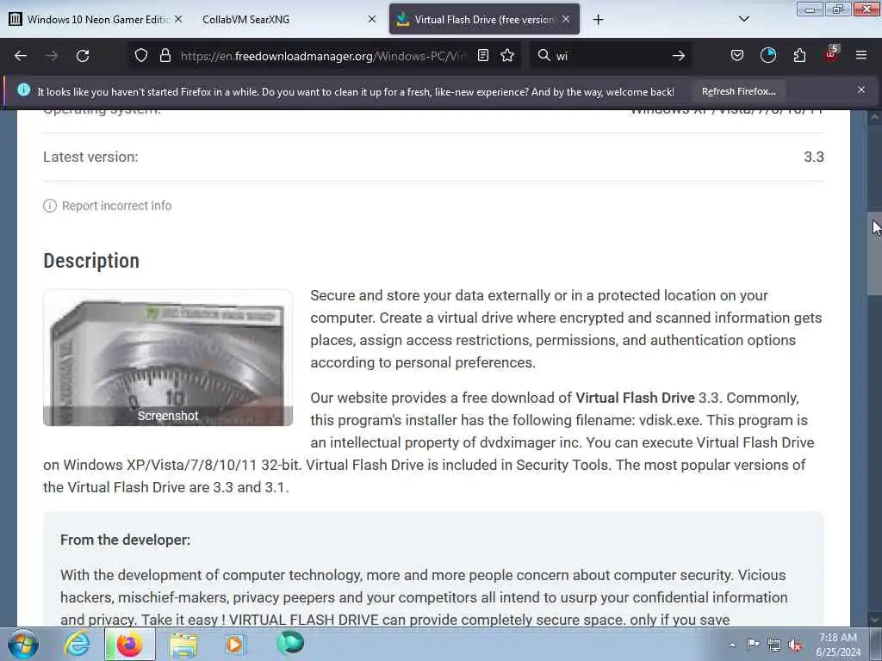Open the Extensions puzzle icon
Viewport: 882px width, 661px height.
pyautogui.click(x=799, y=55)
